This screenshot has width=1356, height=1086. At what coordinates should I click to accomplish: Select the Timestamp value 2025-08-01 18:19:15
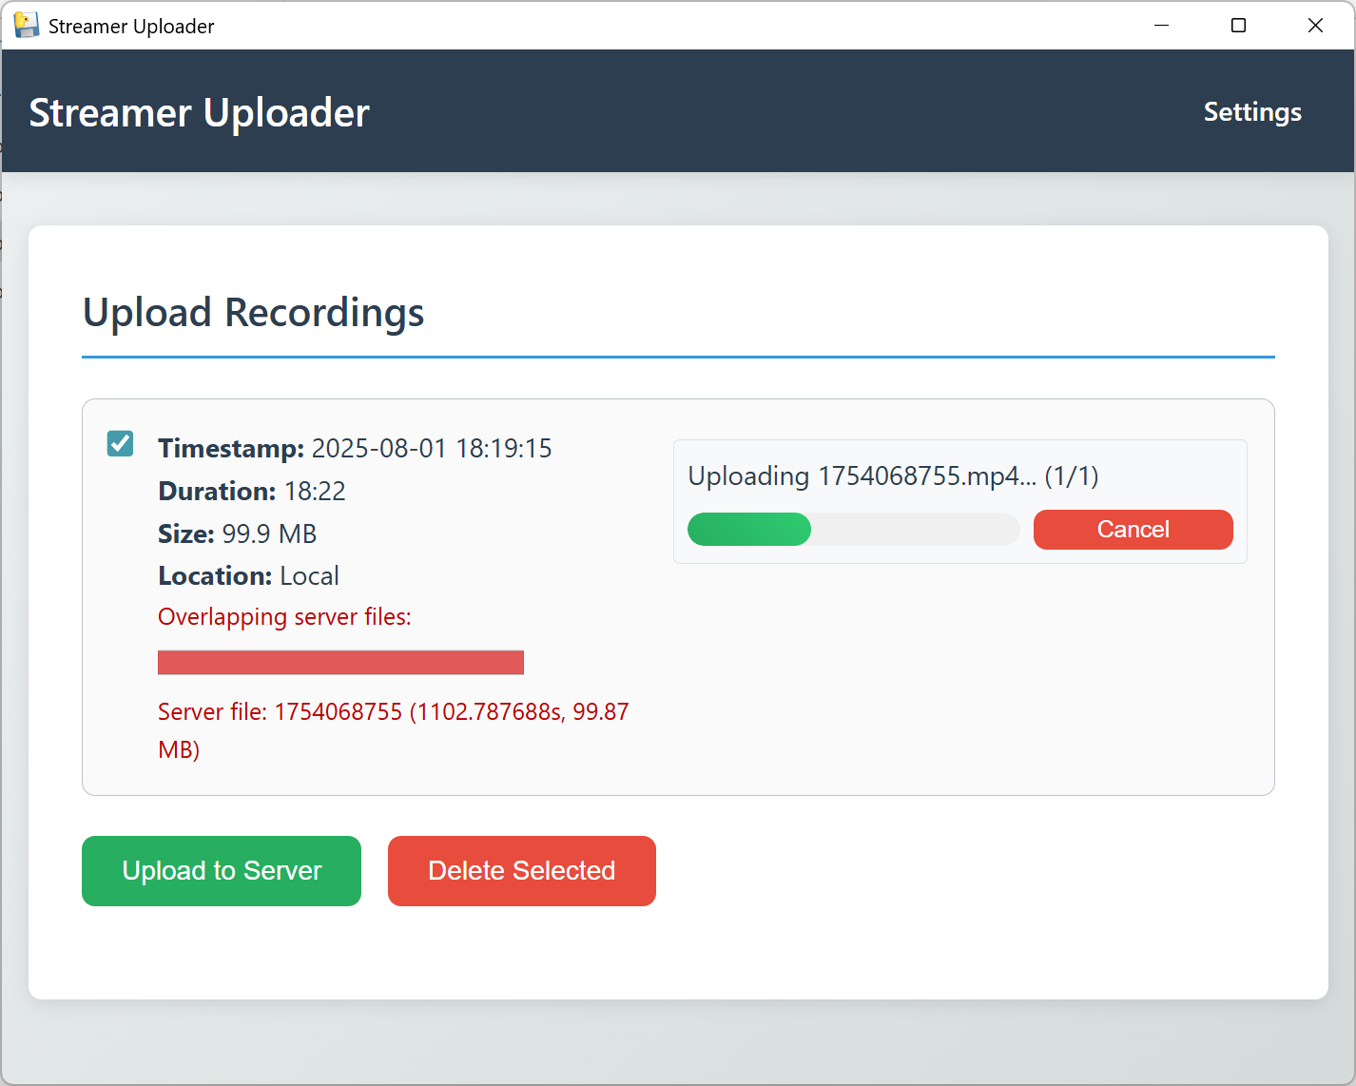coord(432,447)
